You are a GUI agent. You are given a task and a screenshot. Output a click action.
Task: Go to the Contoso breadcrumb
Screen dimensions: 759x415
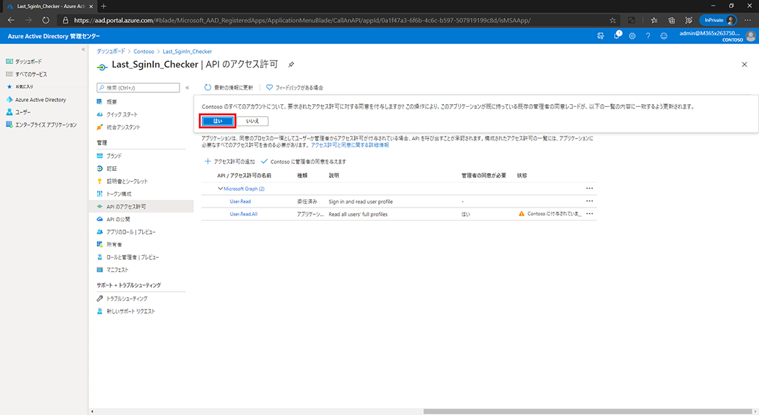click(144, 51)
